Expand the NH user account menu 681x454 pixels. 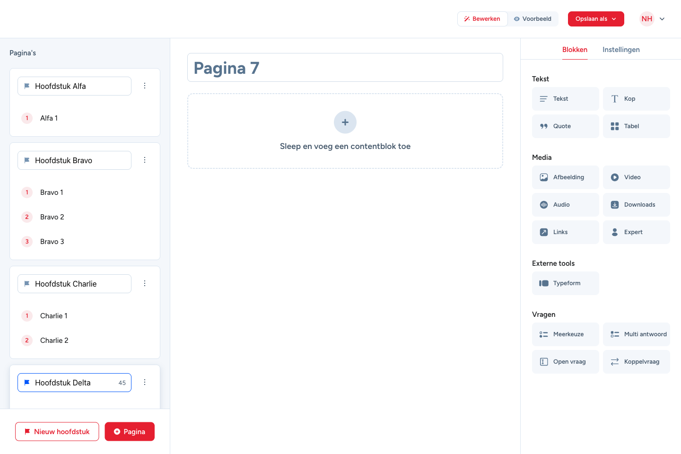pos(653,19)
